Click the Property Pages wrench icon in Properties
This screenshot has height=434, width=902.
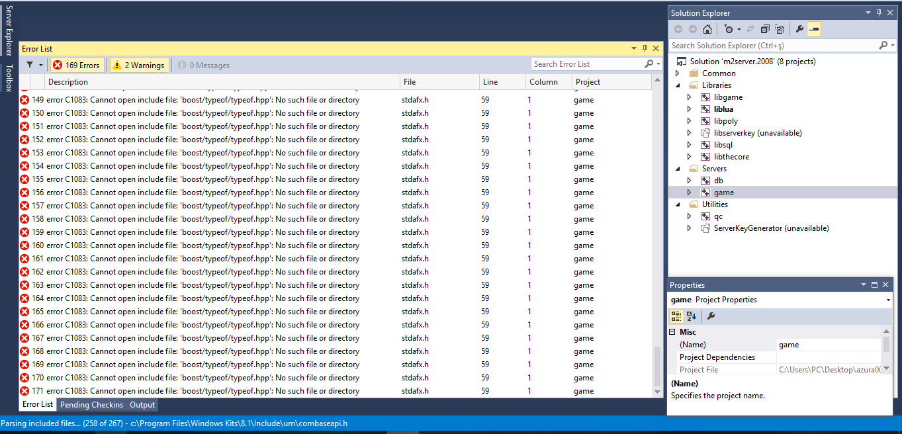pyautogui.click(x=711, y=316)
